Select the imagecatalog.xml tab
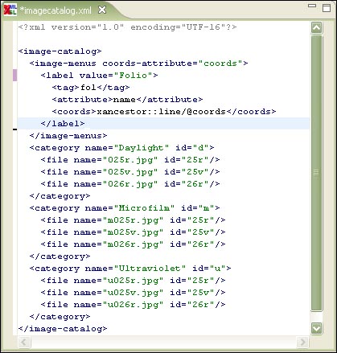The image size is (337, 353). (55, 10)
